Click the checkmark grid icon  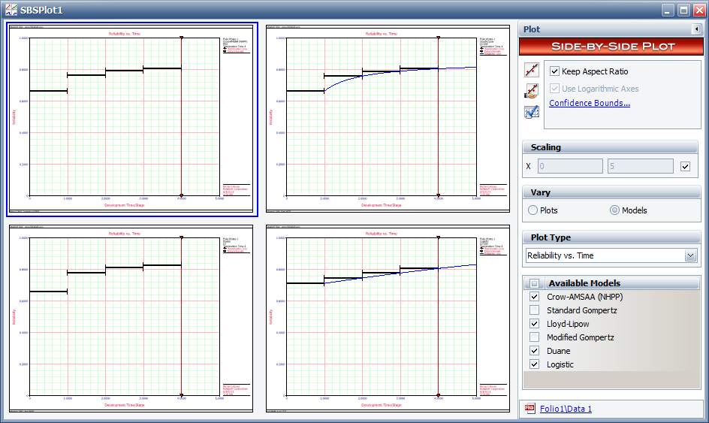click(532, 112)
